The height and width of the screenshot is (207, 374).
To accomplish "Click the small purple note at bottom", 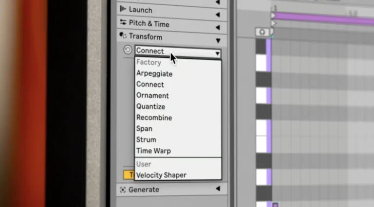I will point(275,205).
